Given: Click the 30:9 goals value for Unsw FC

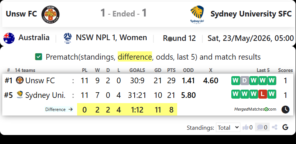Looking at the screenshot, I should pyautogui.click(x=137, y=81).
